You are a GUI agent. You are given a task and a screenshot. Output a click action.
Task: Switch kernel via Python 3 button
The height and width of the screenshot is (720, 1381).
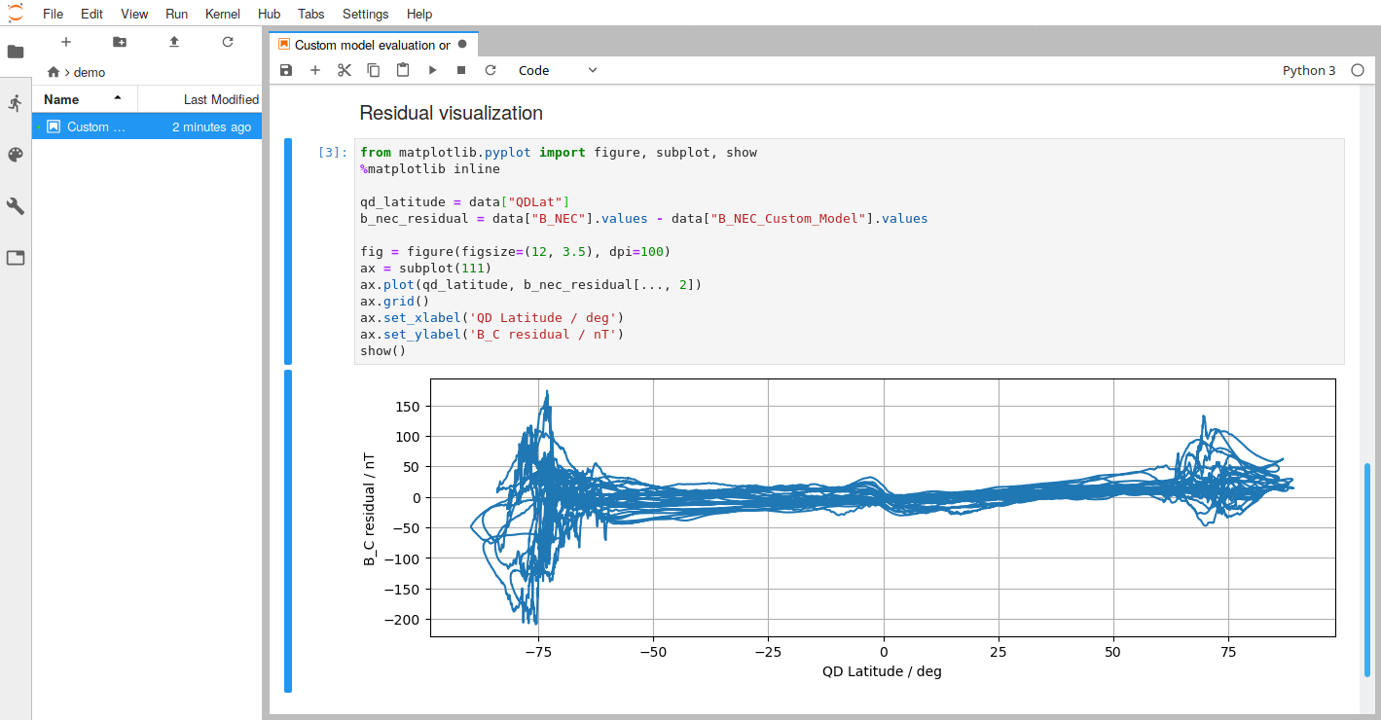[x=1309, y=70]
